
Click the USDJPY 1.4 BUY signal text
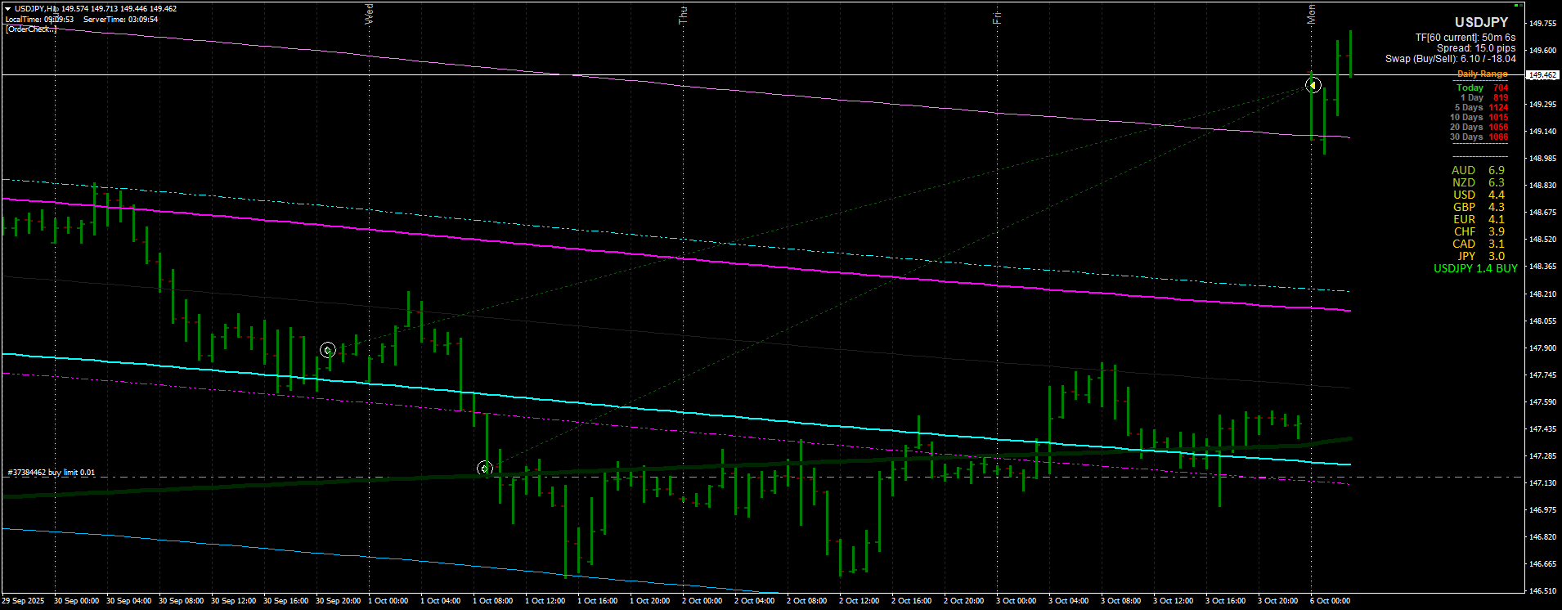[x=1475, y=269]
